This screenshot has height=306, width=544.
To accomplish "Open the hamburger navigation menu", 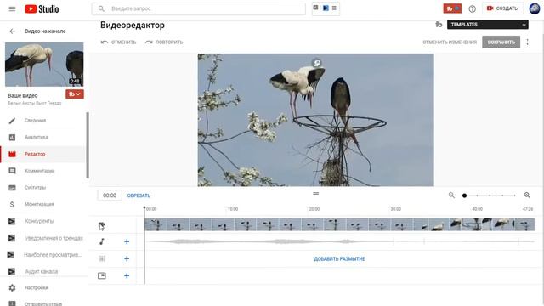I will [x=12, y=9].
